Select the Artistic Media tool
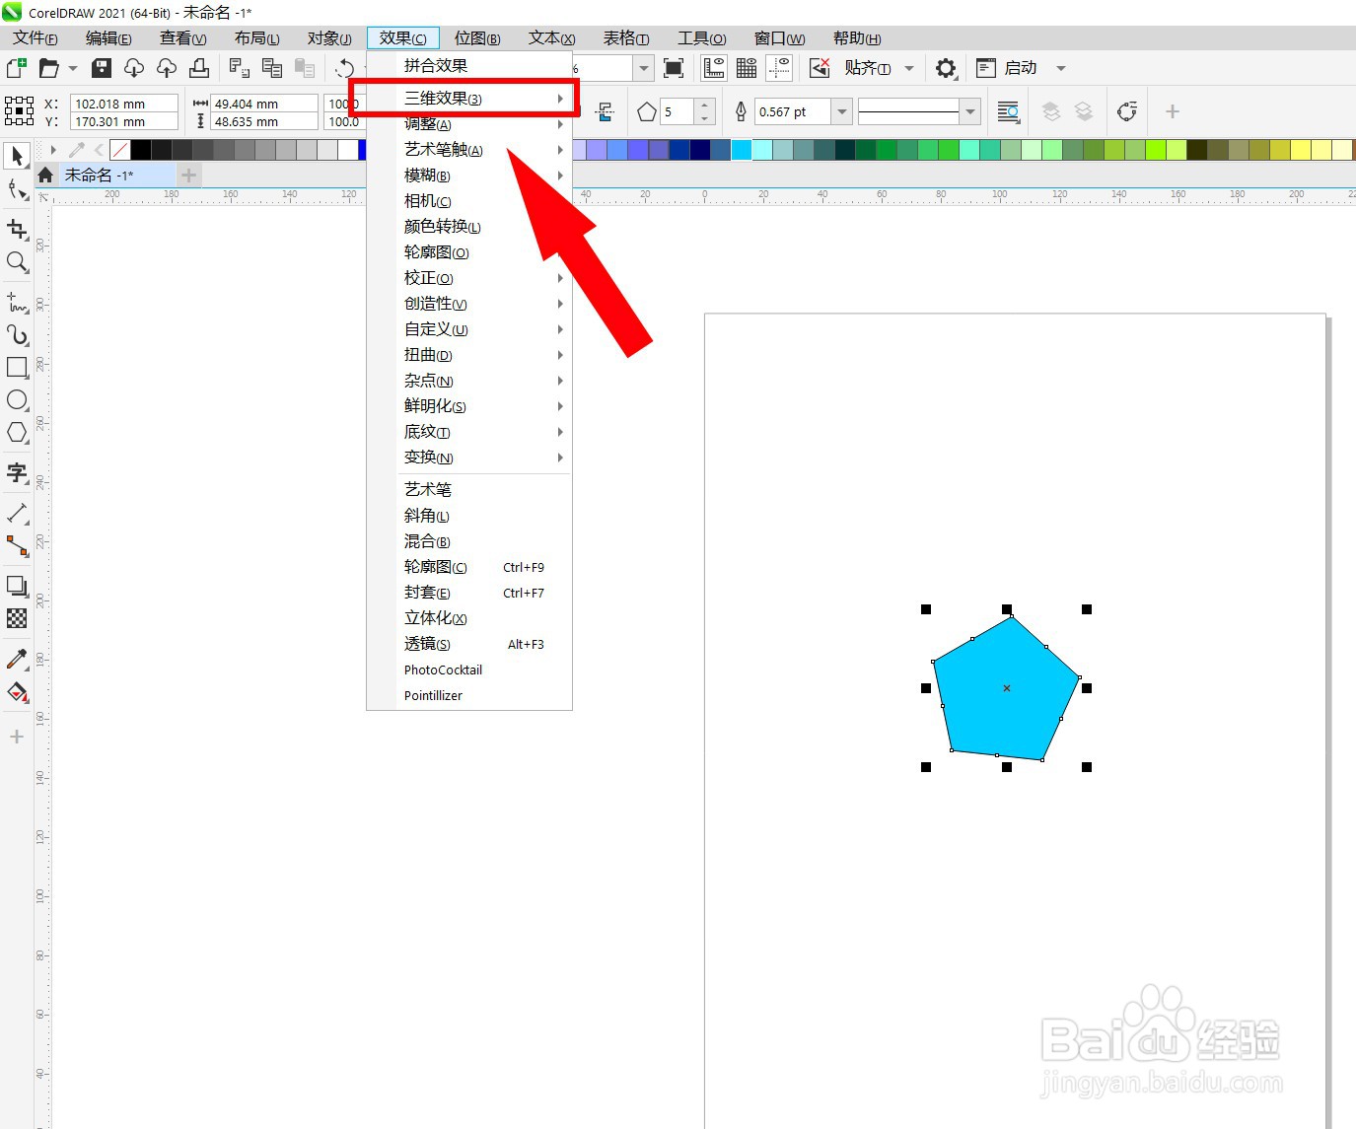This screenshot has height=1129, width=1356. coord(17,334)
